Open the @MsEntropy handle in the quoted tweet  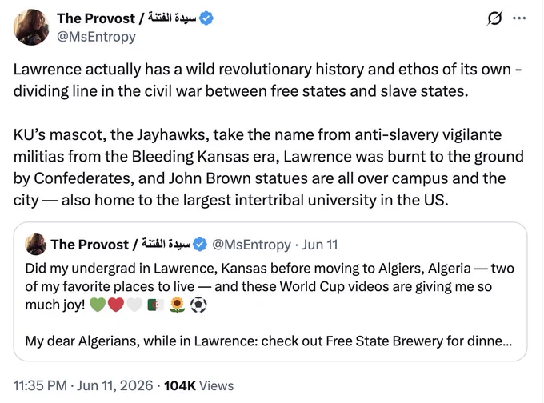pos(251,245)
